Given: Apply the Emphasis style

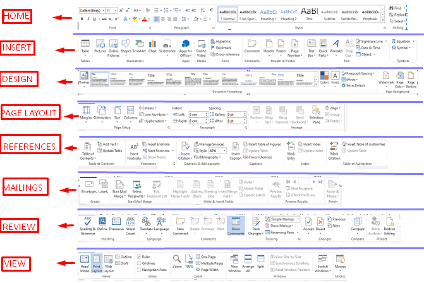Looking at the screenshot, I should click(x=370, y=15).
